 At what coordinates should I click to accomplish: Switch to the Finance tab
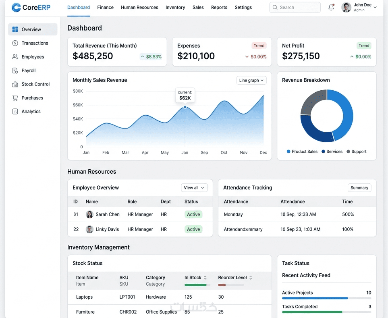(106, 7)
